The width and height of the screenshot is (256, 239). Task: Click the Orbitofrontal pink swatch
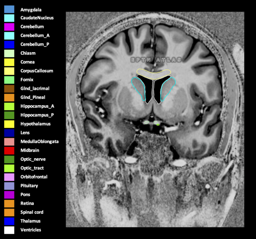pyautogui.click(x=9, y=177)
